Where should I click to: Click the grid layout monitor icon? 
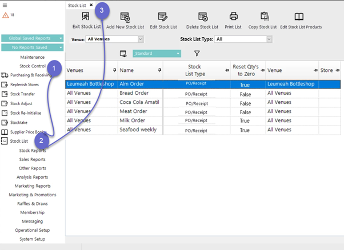(123, 54)
